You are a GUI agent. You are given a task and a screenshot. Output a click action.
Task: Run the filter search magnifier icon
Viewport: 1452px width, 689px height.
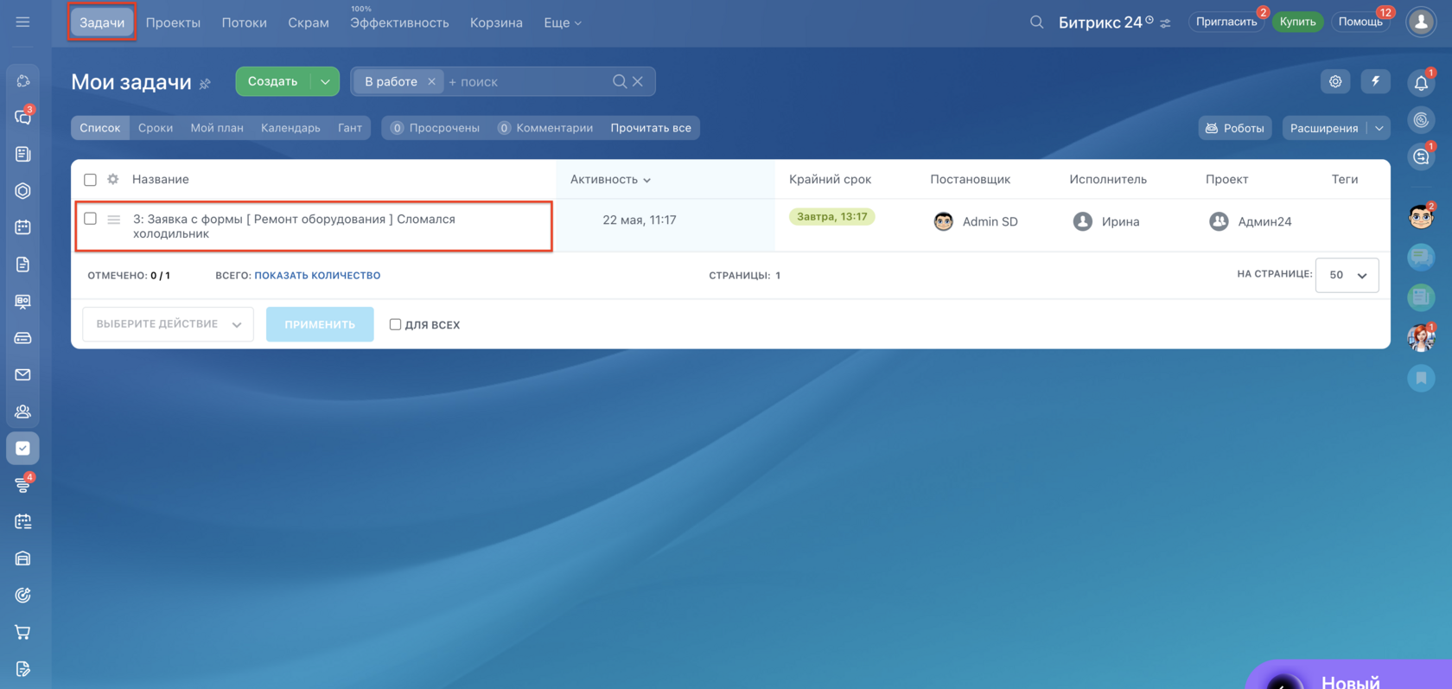(x=620, y=81)
